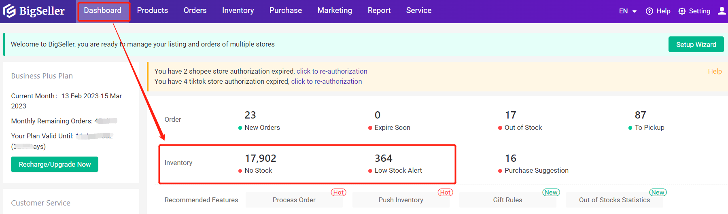The image size is (728, 214).
Task: Click the Business Plus Plan heading
Action: pyautogui.click(x=42, y=76)
